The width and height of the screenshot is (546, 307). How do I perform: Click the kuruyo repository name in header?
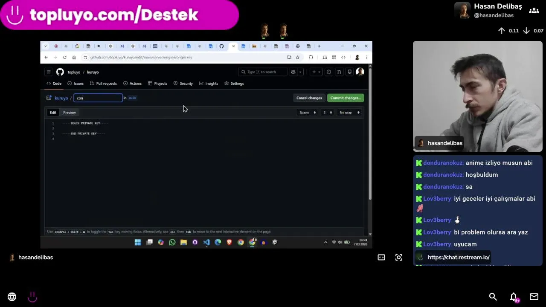(93, 72)
